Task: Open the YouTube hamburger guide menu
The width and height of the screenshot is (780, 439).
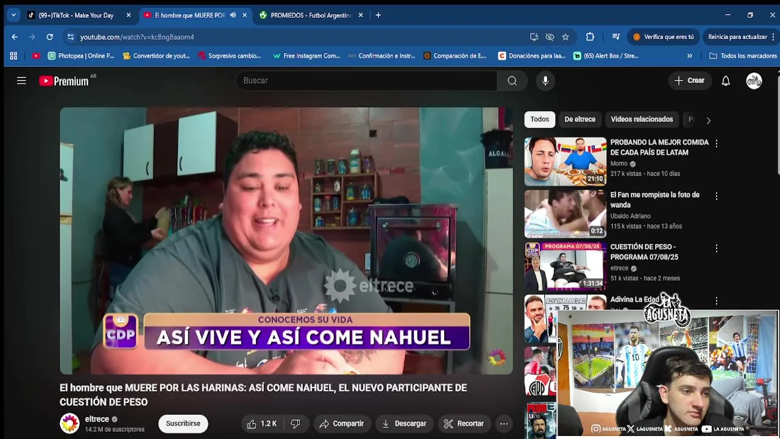Action: click(x=21, y=80)
